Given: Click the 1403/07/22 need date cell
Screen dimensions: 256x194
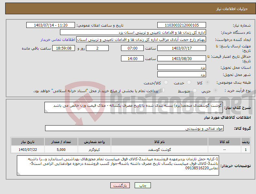Looking at the screenshot, I should point(28,150).
